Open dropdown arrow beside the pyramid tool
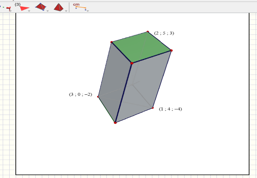Image resolution: width=257 pixels, height=178 pixels. pyautogui.click(x=65, y=11)
